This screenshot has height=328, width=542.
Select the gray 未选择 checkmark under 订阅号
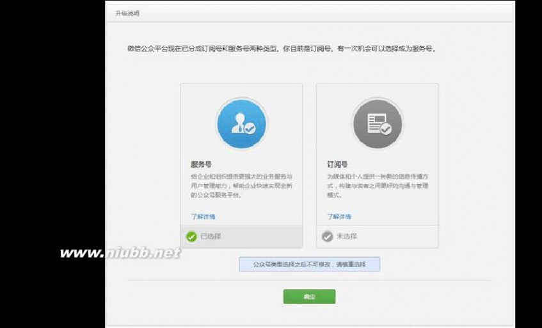[x=328, y=236]
